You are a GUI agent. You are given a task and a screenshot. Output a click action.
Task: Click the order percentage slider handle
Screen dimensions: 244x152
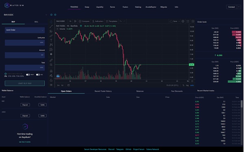pyautogui.click(x=6, y=74)
